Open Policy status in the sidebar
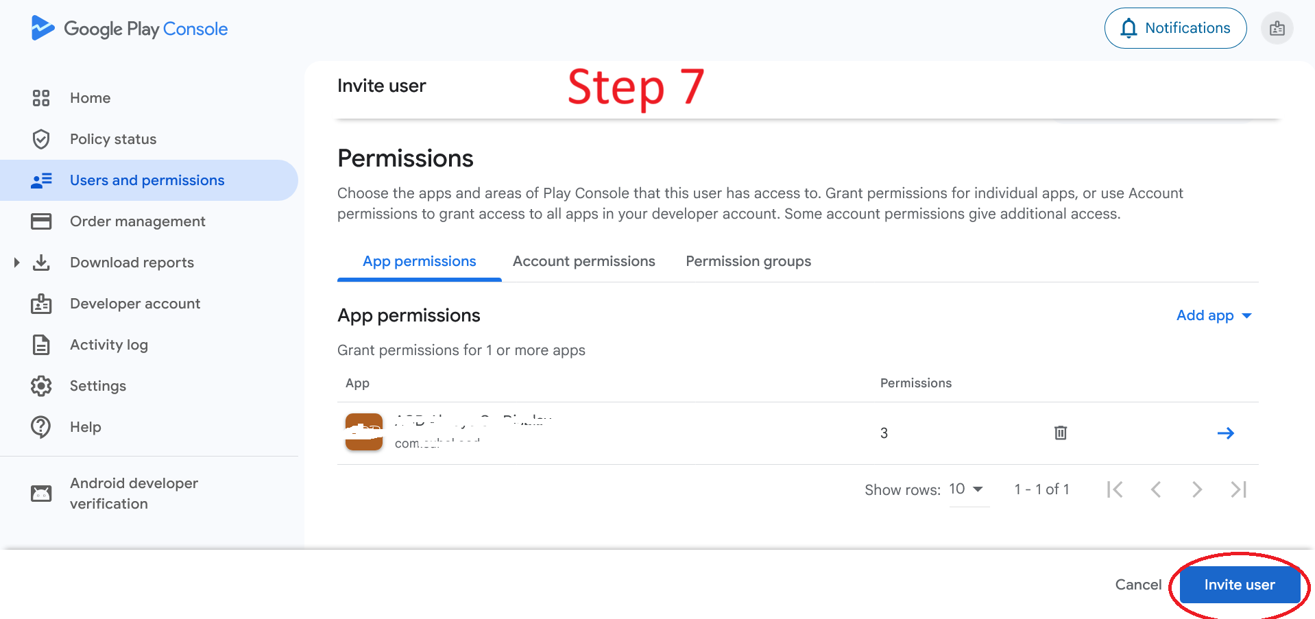The height and width of the screenshot is (619, 1315). click(x=113, y=139)
